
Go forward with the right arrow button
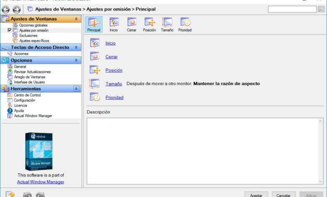tap(16, 9)
